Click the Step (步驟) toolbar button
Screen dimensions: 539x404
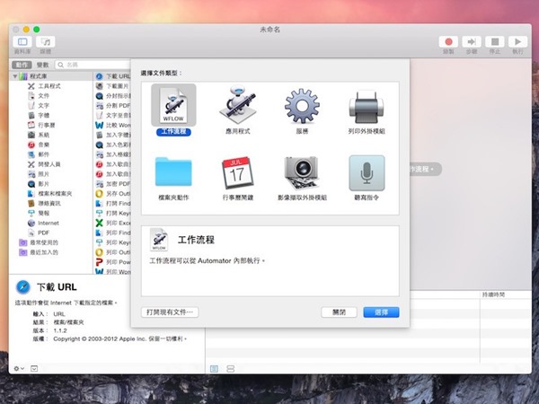click(472, 42)
